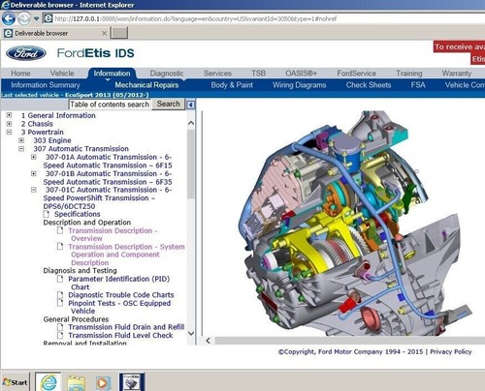Image resolution: width=485 pixels, height=391 pixels.
Task: Open Transmission Fluid Level Check
Action: 120,336
